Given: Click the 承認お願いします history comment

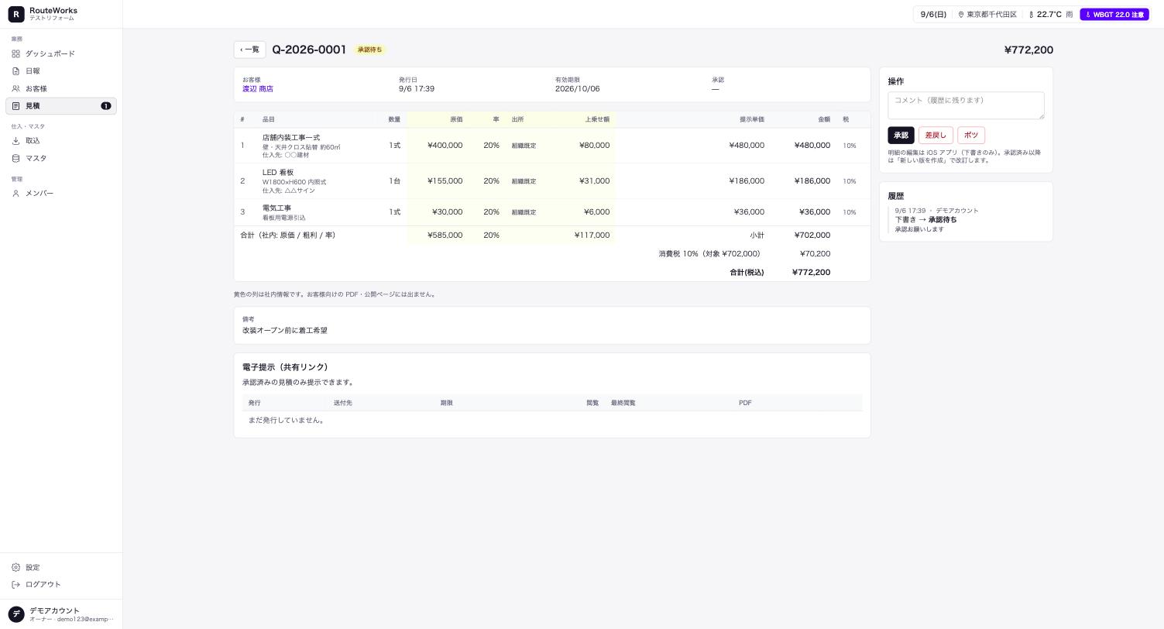Looking at the screenshot, I should (x=919, y=229).
